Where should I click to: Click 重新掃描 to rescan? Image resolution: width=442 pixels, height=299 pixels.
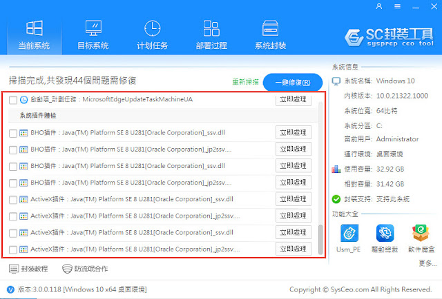click(x=246, y=82)
